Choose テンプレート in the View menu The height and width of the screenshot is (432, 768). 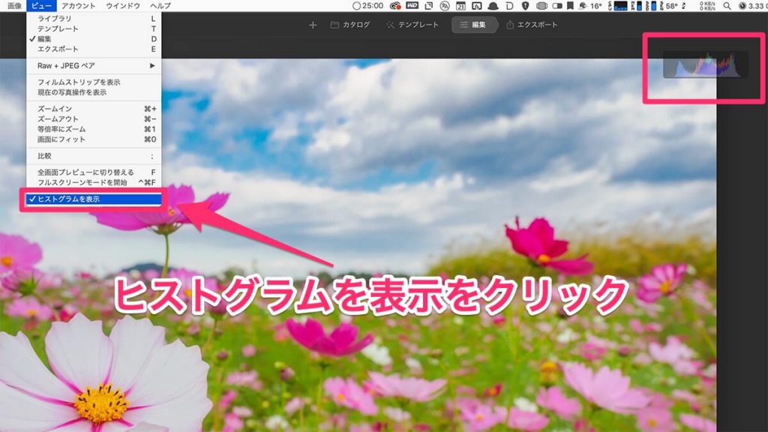tap(94, 29)
